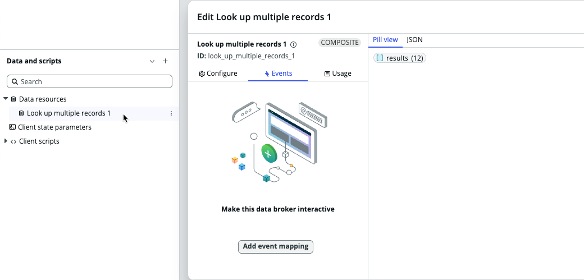Click the Client scripts code brackets icon

13,141
